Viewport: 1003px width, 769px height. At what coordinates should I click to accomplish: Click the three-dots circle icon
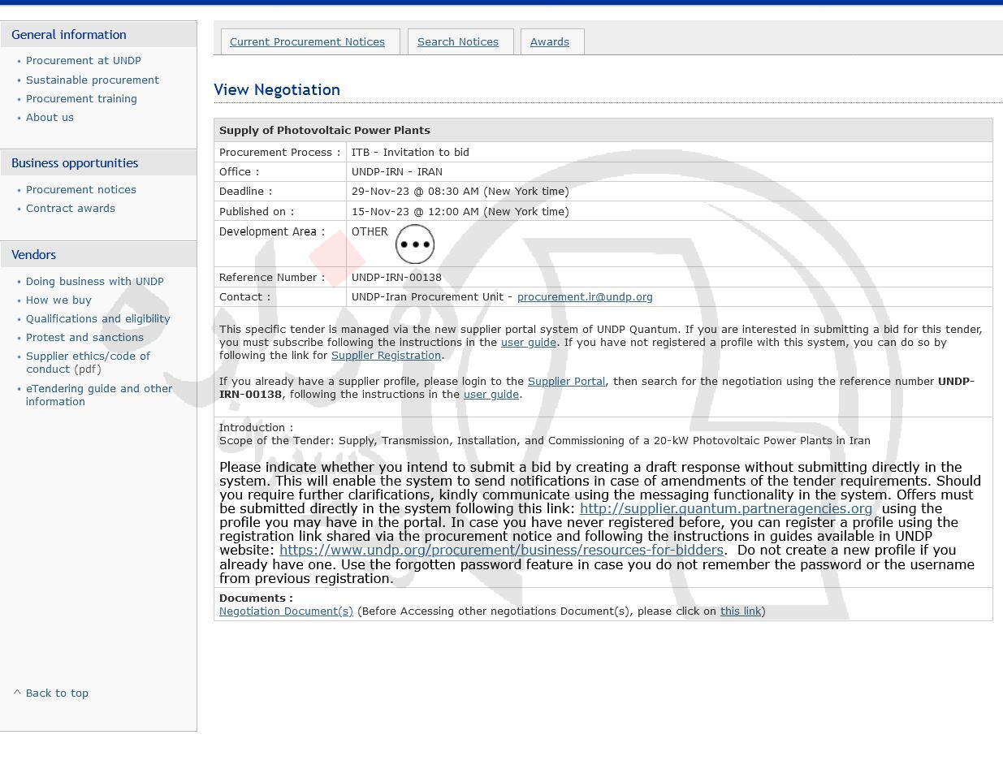415,244
